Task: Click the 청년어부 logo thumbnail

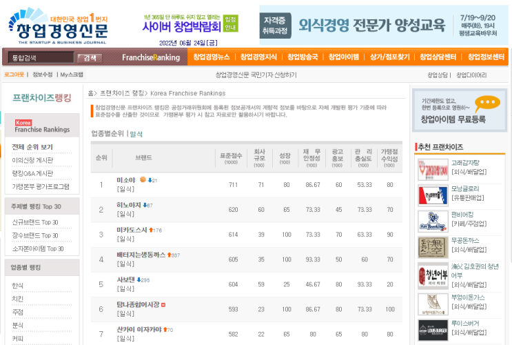Action: tap(433, 276)
